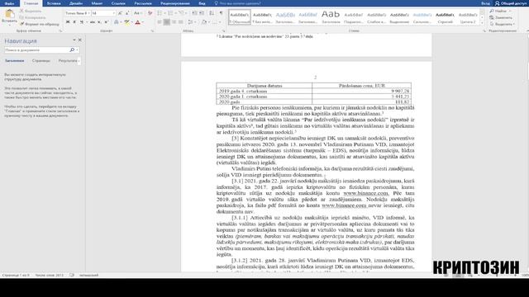Switch to the Вставка tab
This screenshot has height=297, width=529.
click(53, 3)
